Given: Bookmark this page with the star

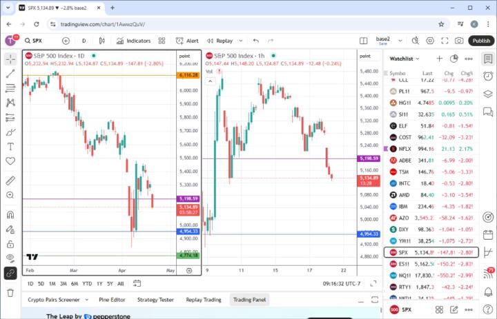Looking at the screenshot, I should [441, 24].
